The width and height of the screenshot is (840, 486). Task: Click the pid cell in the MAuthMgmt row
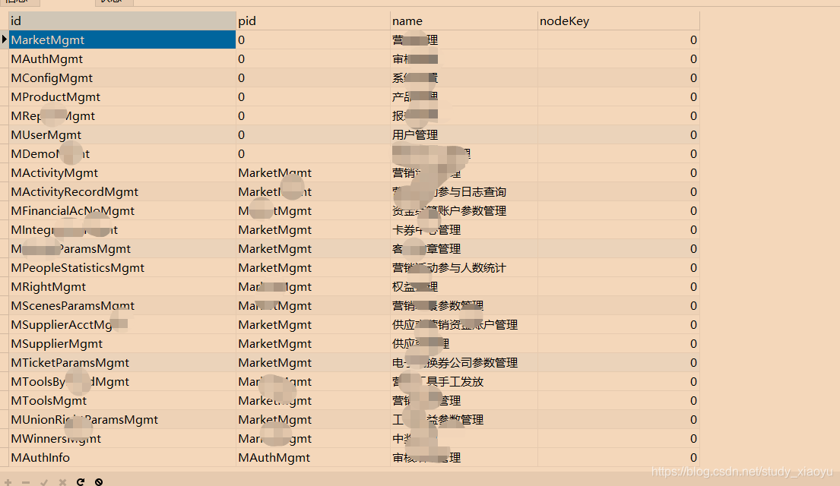[313, 59]
